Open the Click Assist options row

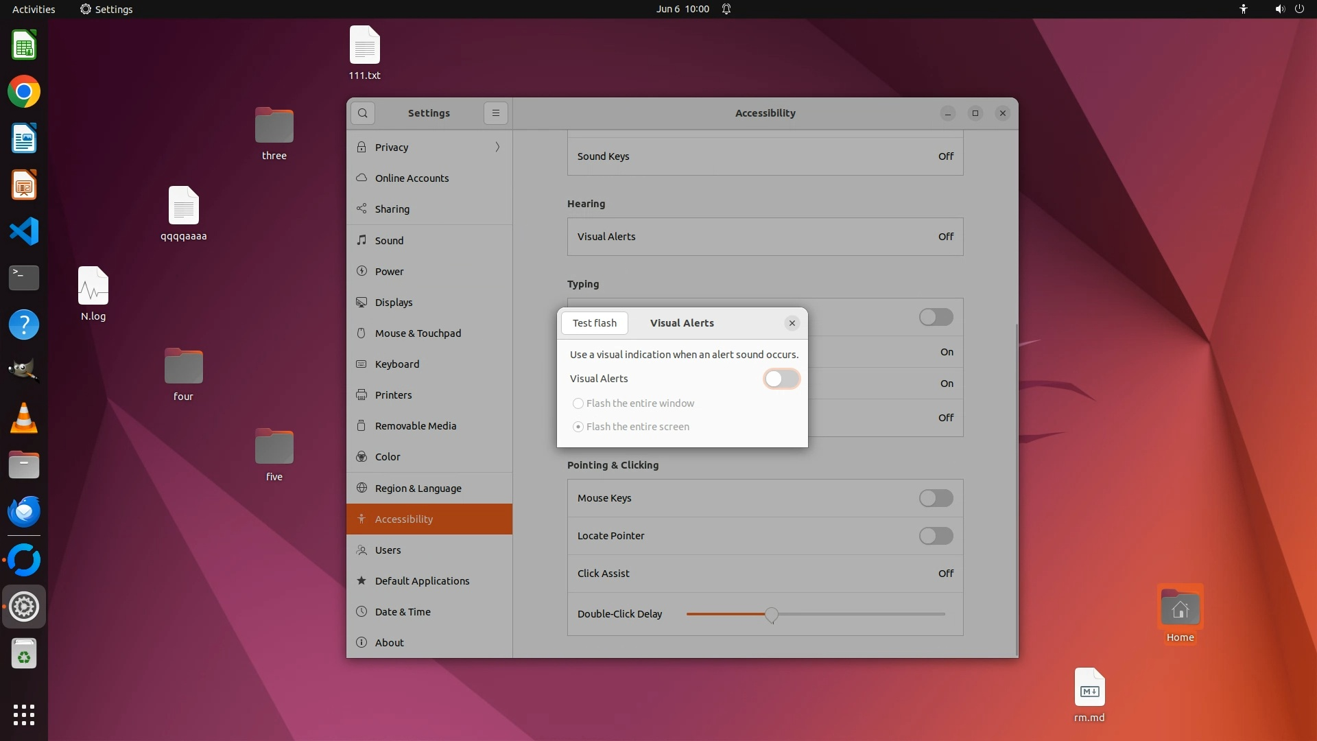(x=765, y=574)
